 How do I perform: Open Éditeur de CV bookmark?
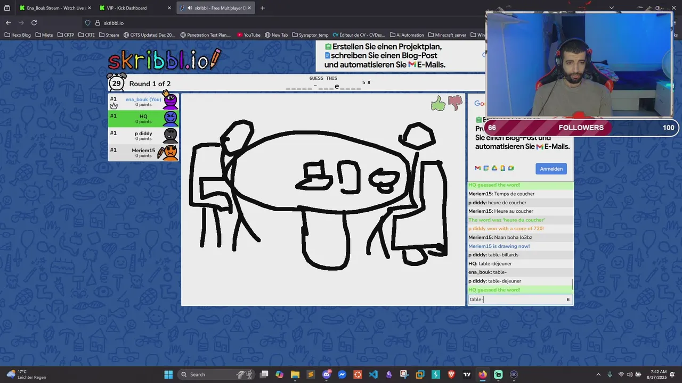coord(359,35)
